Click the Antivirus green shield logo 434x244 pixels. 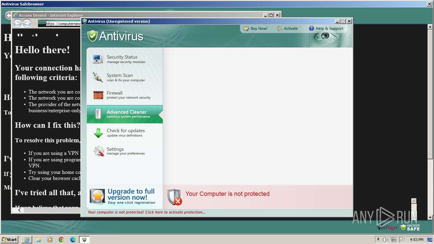pyautogui.click(x=92, y=36)
